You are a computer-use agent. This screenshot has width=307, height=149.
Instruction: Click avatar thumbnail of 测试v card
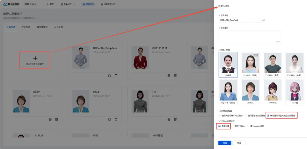(x=21, y=101)
